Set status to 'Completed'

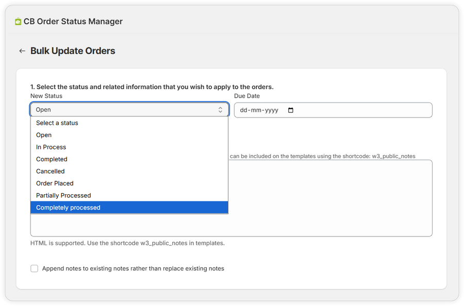(x=129, y=159)
